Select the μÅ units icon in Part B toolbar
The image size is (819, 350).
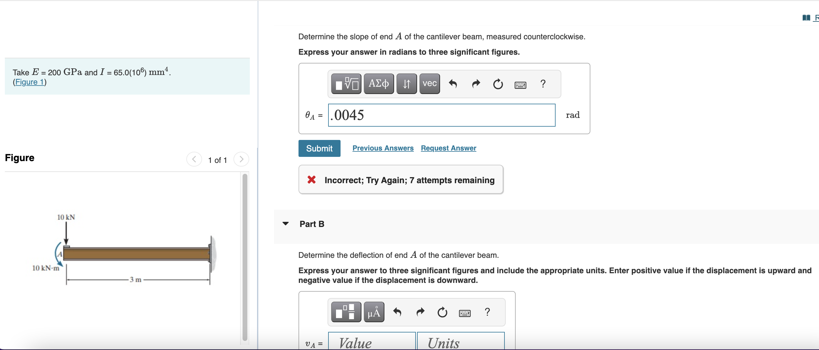[374, 312]
